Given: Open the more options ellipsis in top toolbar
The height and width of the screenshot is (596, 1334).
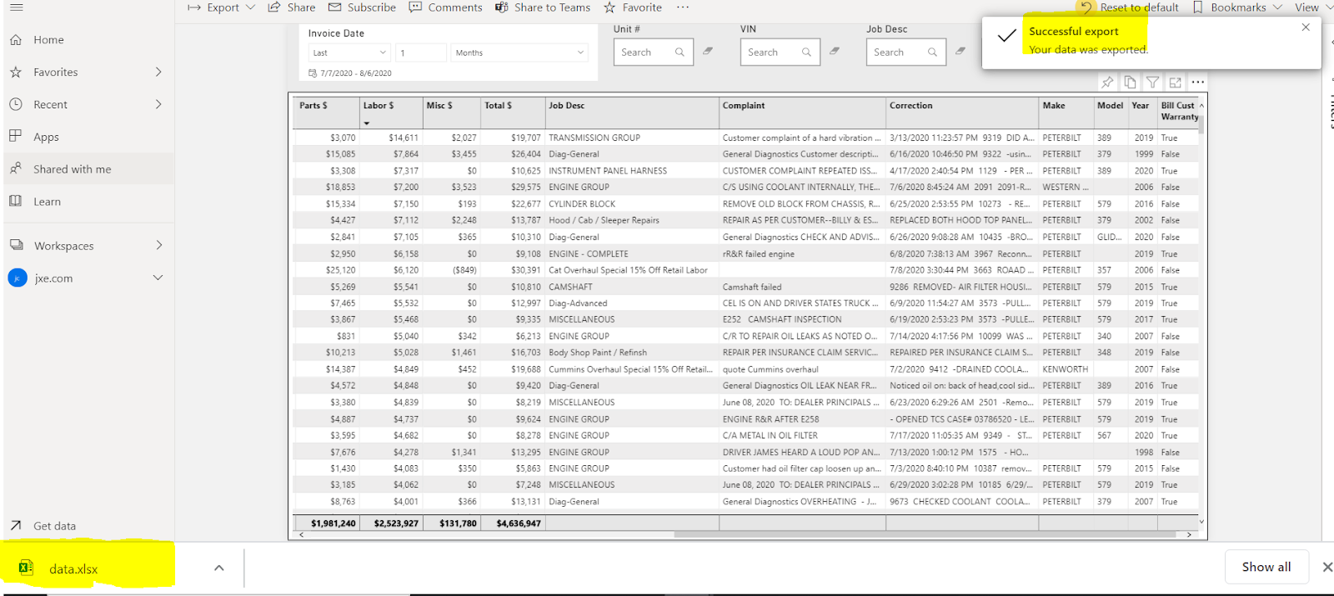Looking at the screenshot, I should [x=683, y=8].
